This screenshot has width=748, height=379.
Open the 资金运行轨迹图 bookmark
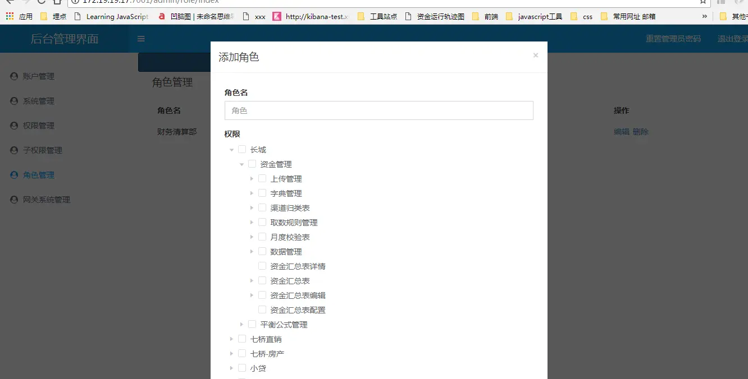(x=434, y=16)
